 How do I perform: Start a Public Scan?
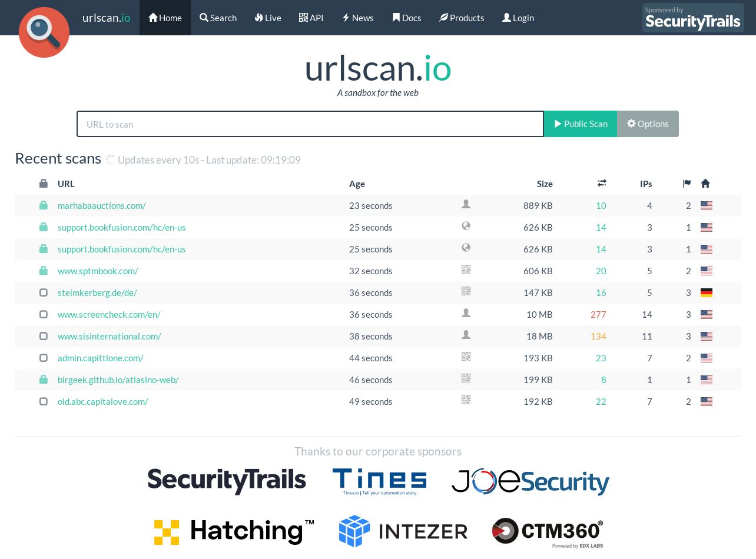[x=581, y=124]
